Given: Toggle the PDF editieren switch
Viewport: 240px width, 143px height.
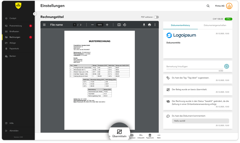Looking at the screenshot, I should (156, 17).
